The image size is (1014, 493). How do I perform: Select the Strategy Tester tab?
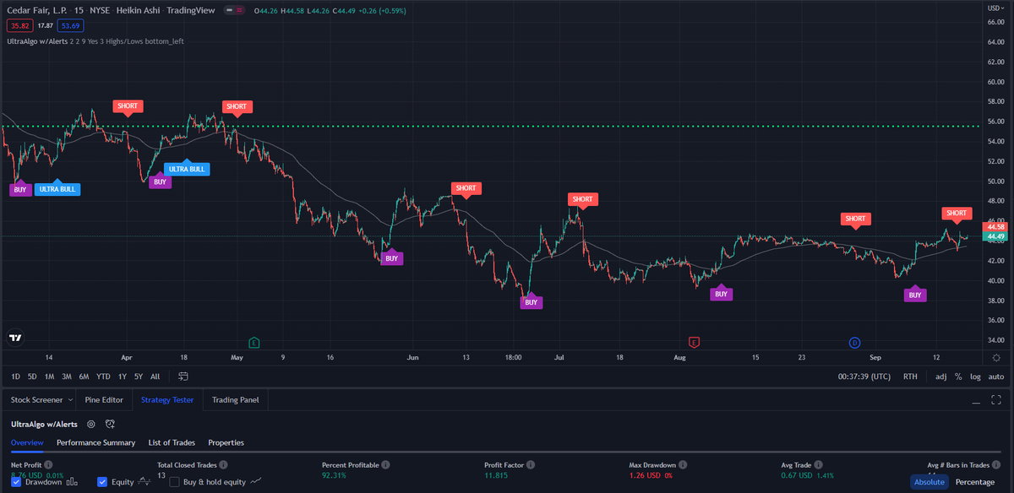pos(167,399)
